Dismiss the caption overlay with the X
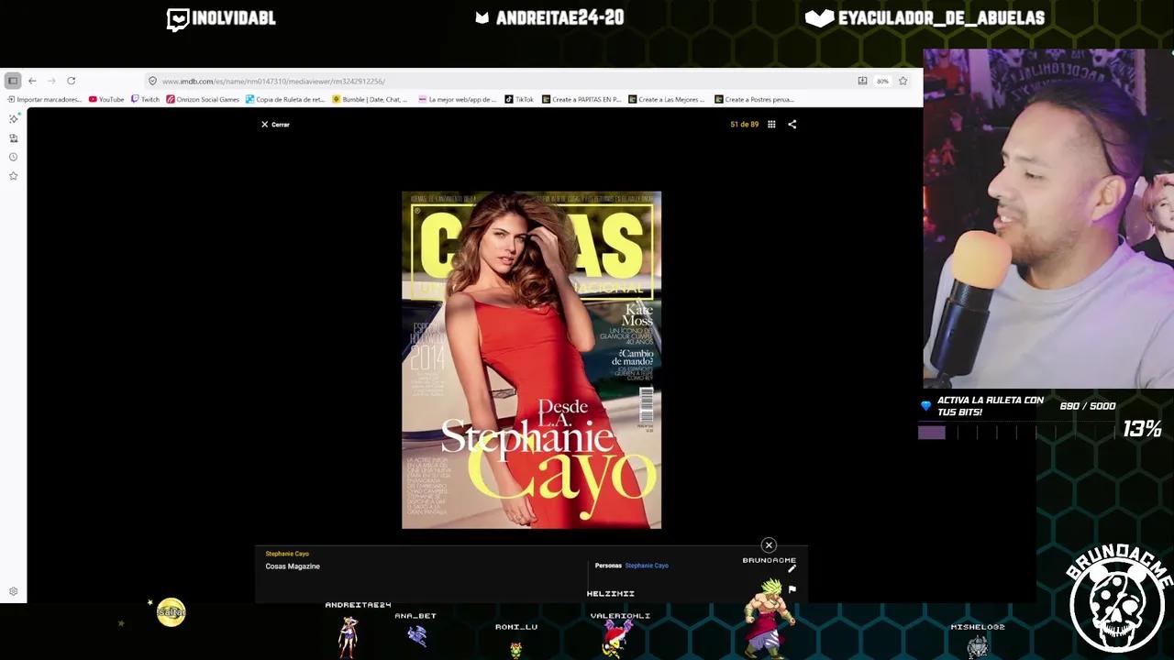 coord(769,544)
